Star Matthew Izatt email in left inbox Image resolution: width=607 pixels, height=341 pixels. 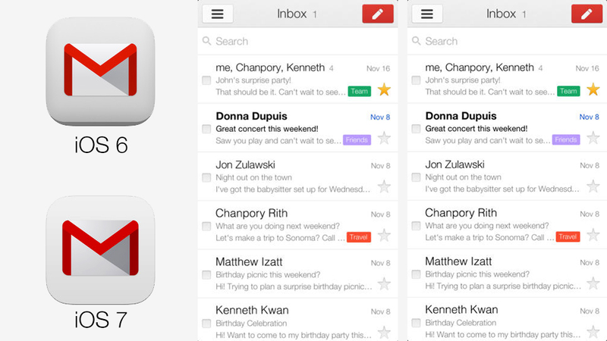point(384,283)
